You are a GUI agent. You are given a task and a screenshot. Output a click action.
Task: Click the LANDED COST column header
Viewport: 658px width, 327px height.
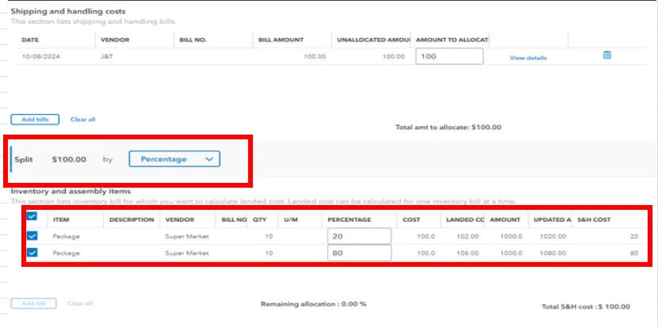click(465, 219)
